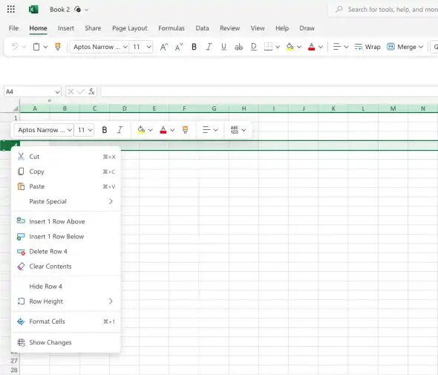
Task: Click mini toolbar Format Painter icon
Action: (x=185, y=130)
